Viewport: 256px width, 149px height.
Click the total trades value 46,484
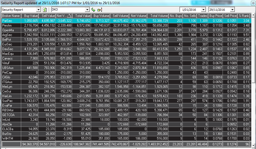[203, 144]
